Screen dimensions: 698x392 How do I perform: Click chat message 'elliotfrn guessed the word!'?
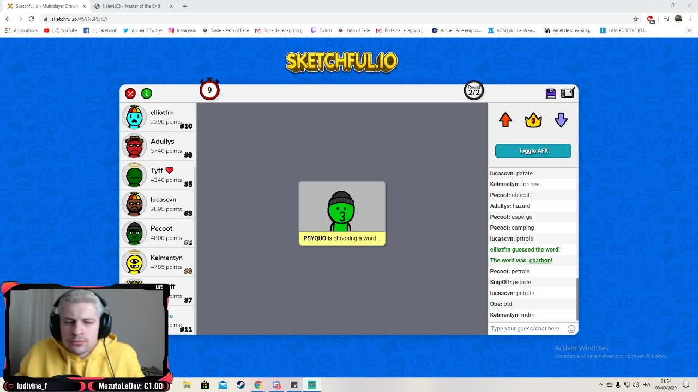pyautogui.click(x=525, y=249)
